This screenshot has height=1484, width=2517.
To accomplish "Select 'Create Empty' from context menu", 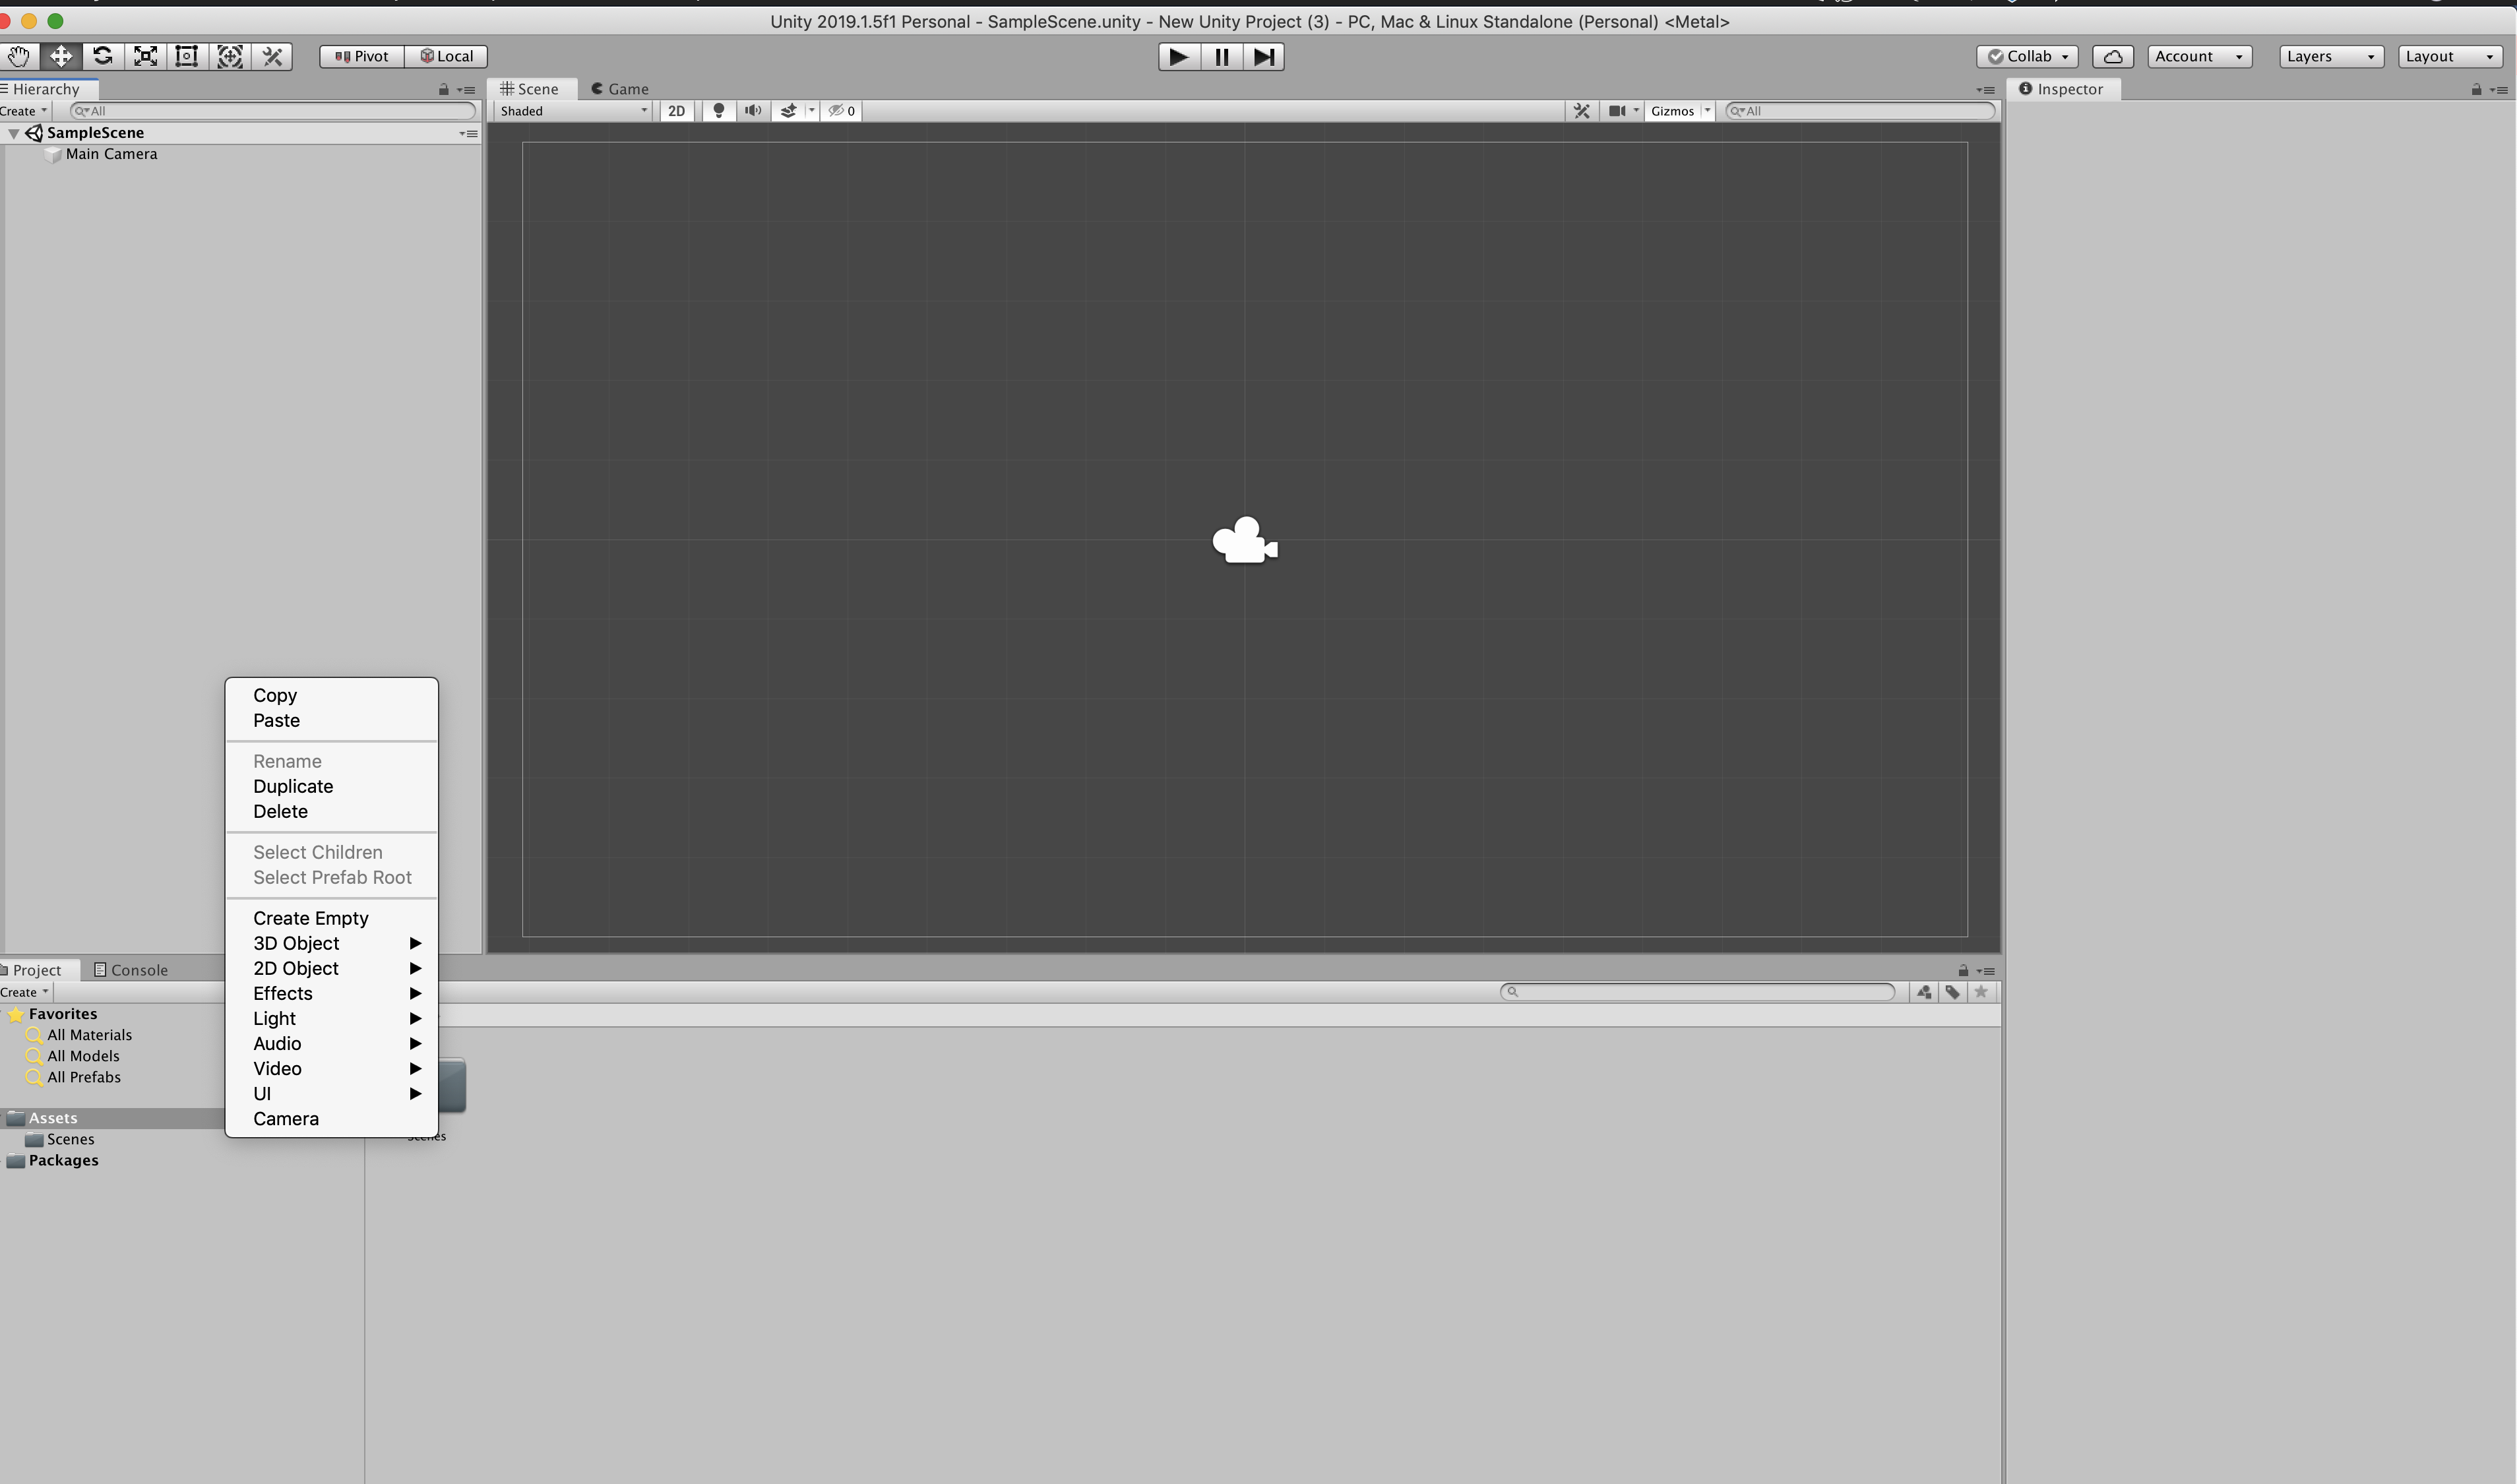I will [309, 917].
